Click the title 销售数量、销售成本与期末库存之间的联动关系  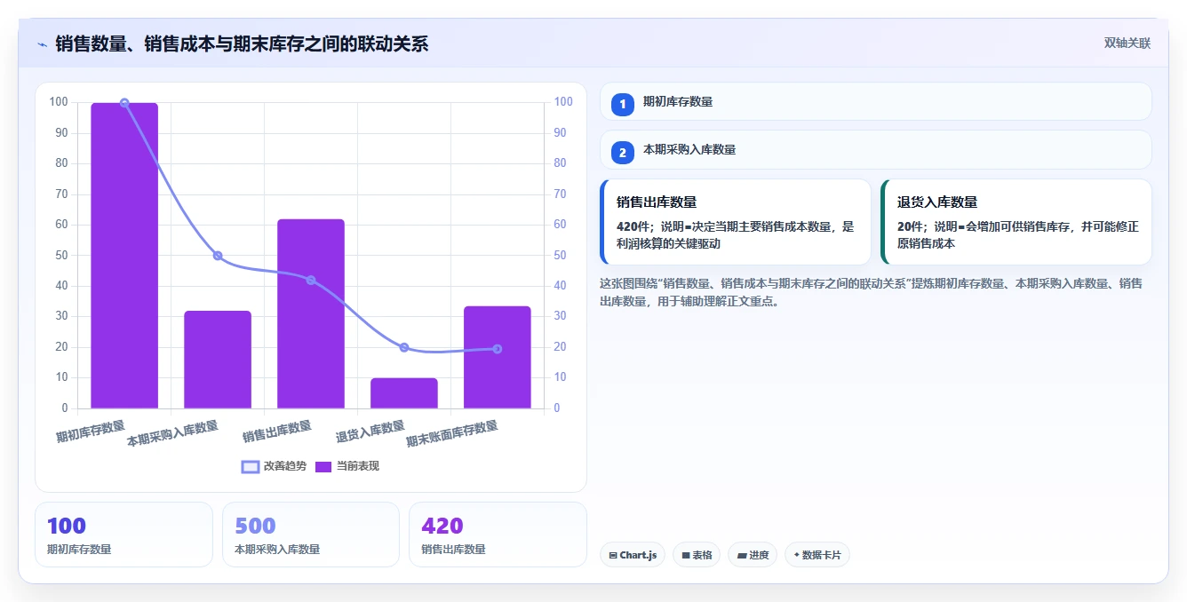pos(242,44)
